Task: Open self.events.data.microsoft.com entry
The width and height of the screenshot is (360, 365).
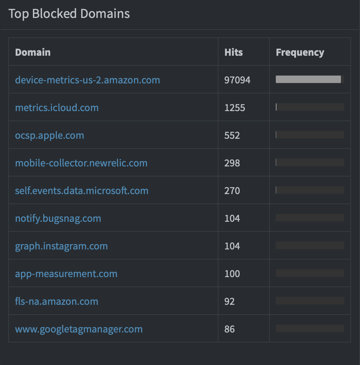Action: coord(82,191)
